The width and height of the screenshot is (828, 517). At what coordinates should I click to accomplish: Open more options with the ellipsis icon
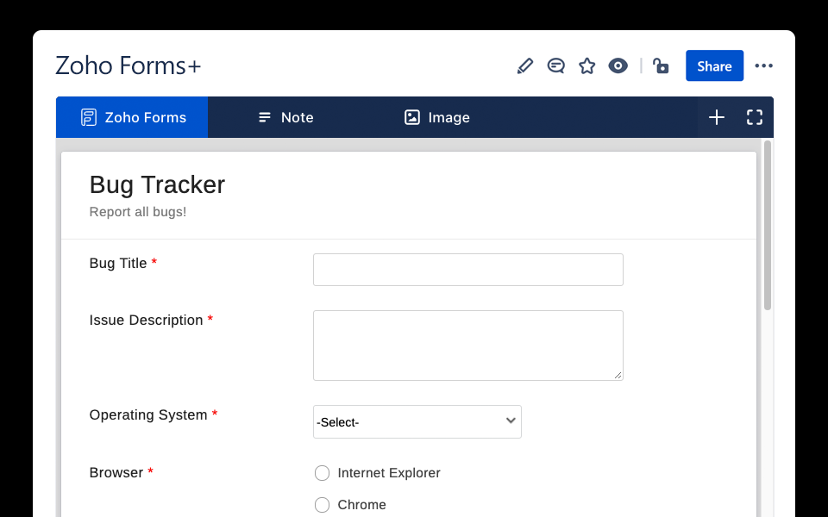[x=763, y=65]
